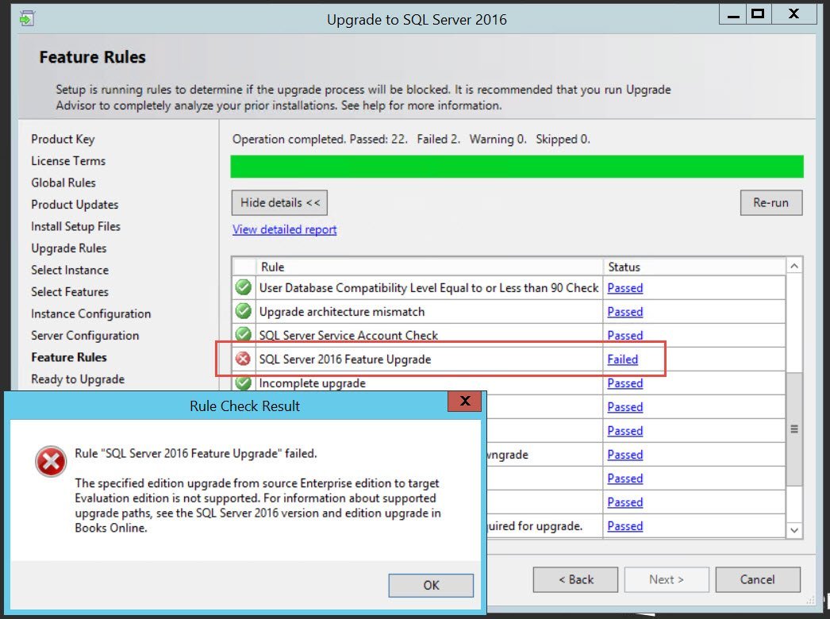Click the SQL Server setup title bar icon
Image resolution: width=830 pixels, height=619 pixels.
tap(26, 18)
